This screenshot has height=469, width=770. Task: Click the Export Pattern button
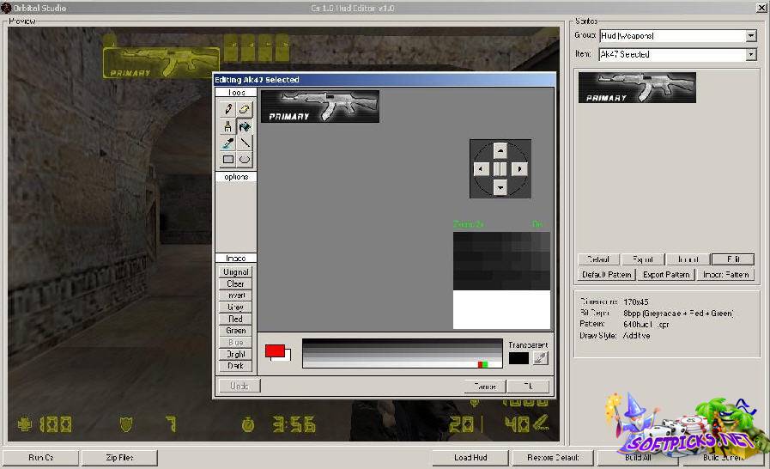[665, 275]
